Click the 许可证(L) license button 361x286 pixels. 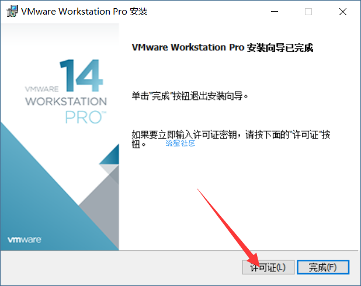coord(268,267)
